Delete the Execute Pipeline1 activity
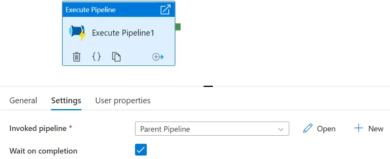 tap(77, 57)
